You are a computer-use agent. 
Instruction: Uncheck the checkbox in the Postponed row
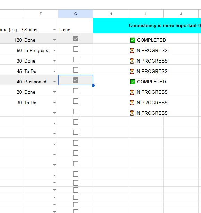pyautogui.click(x=76, y=80)
